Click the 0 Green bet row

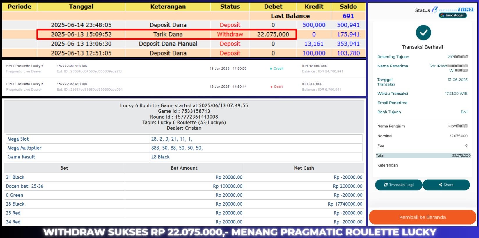coord(184,195)
